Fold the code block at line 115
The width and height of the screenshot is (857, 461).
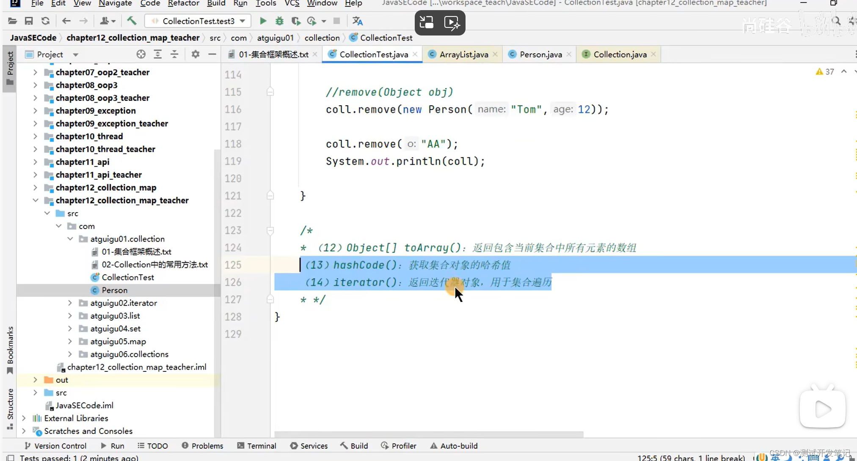(x=270, y=92)
